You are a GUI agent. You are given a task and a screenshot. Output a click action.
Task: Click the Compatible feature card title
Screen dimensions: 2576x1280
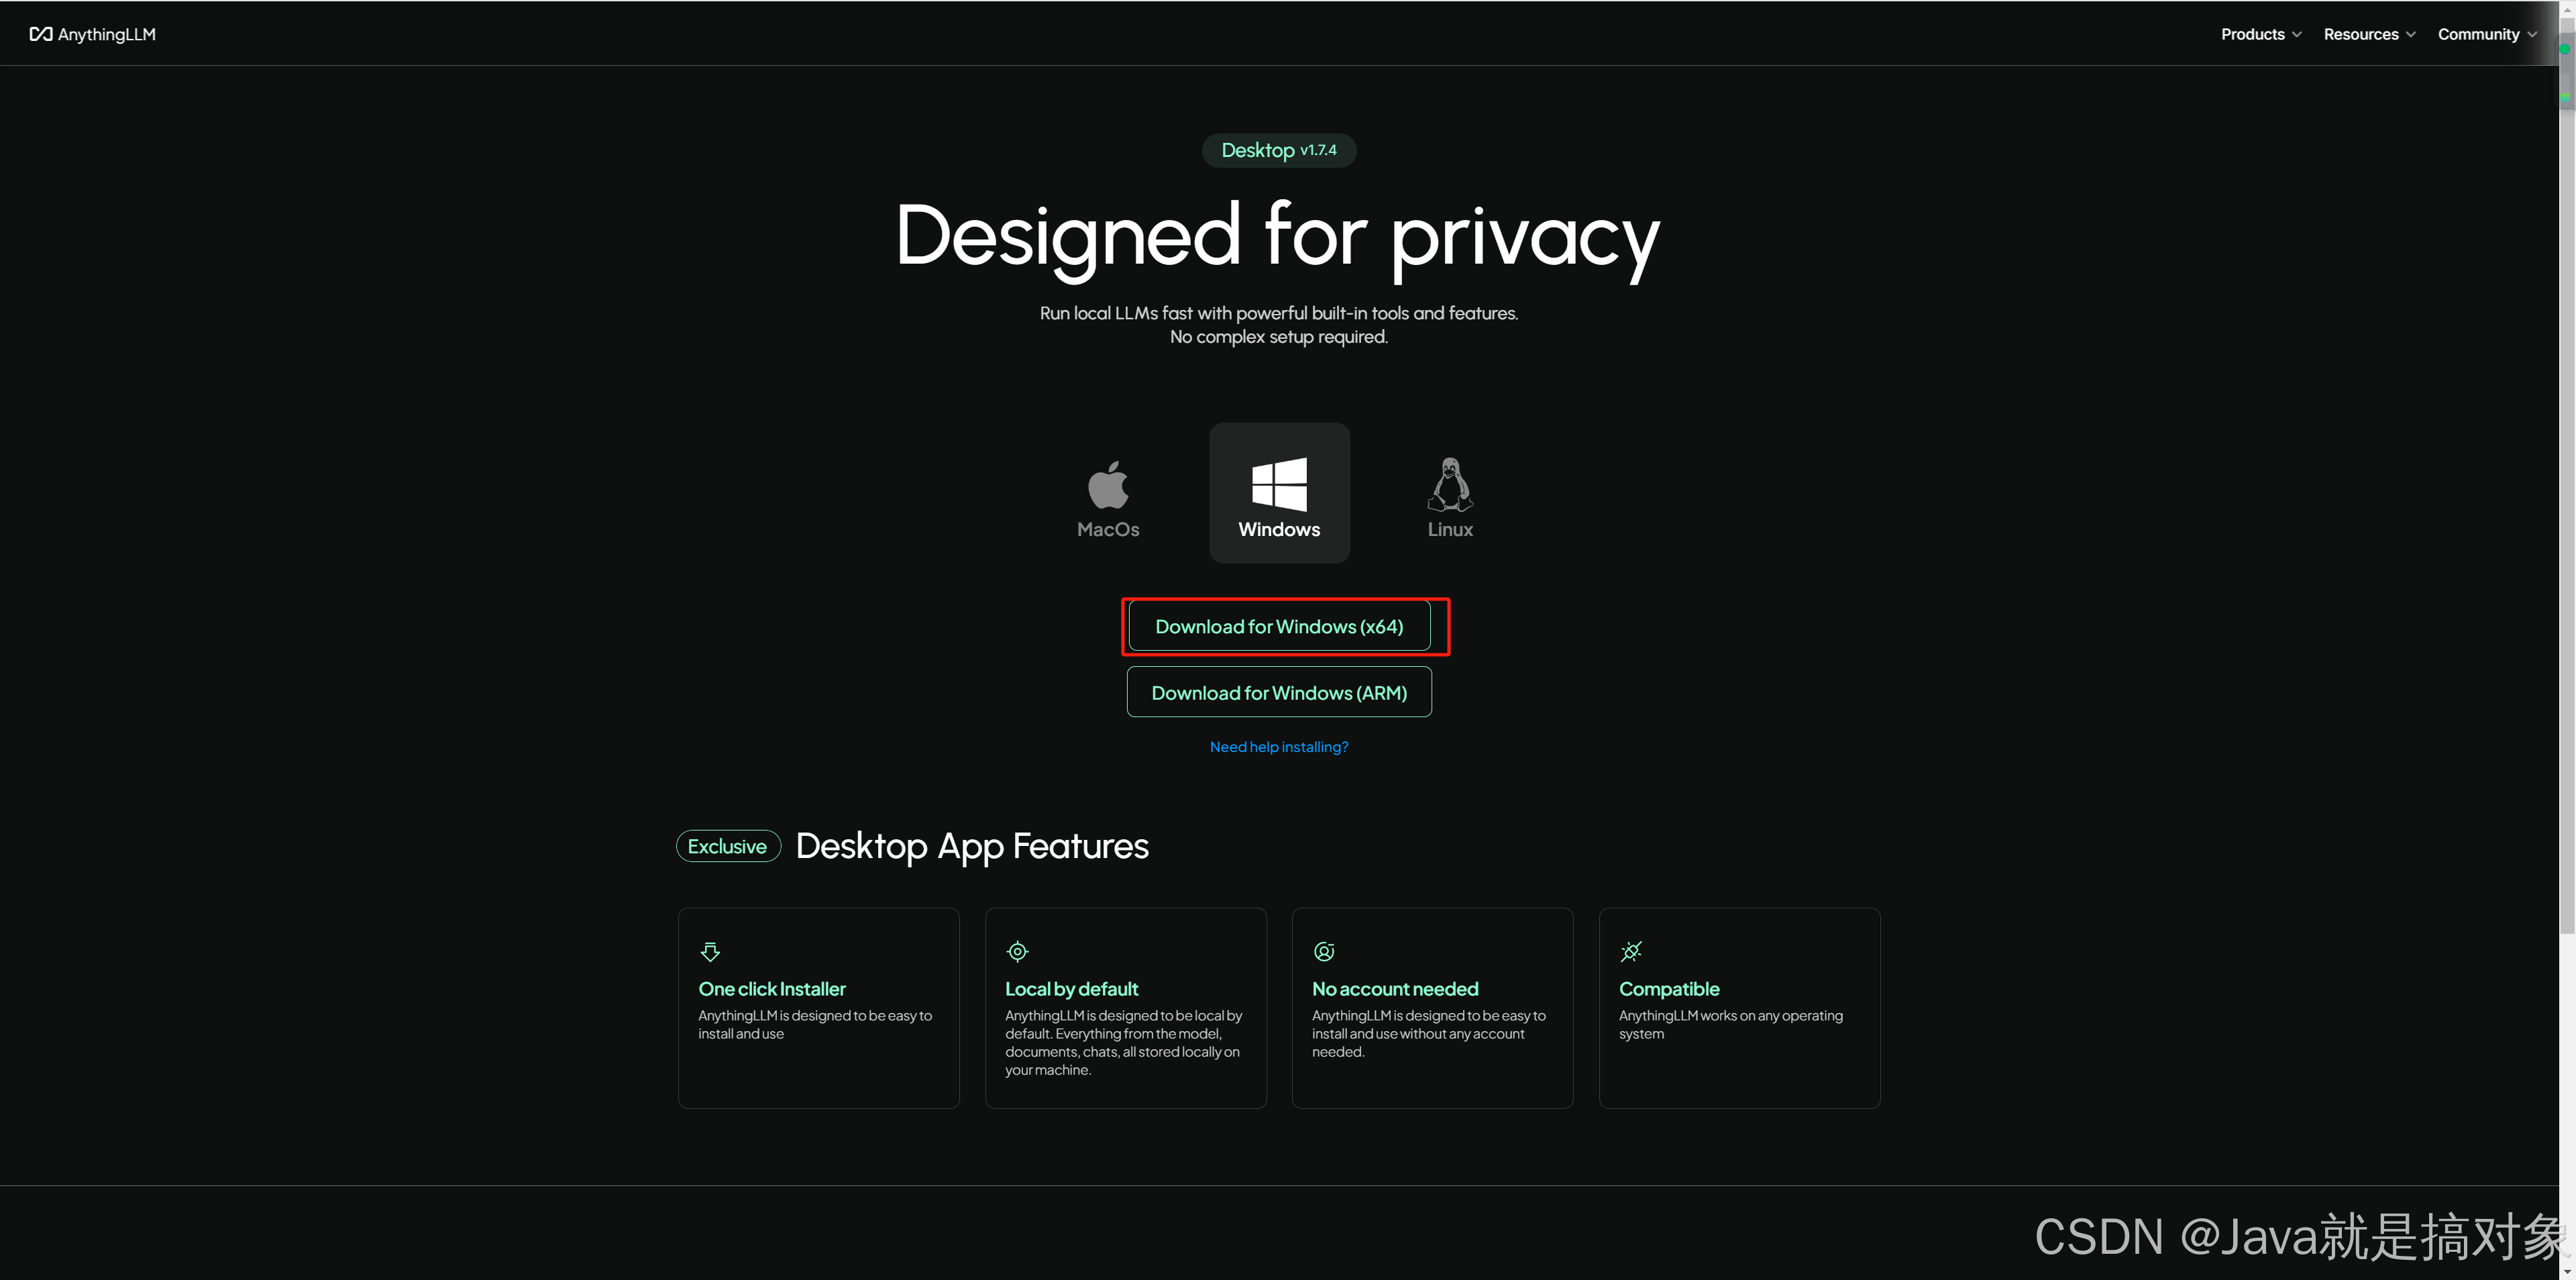click(1669, 989)
